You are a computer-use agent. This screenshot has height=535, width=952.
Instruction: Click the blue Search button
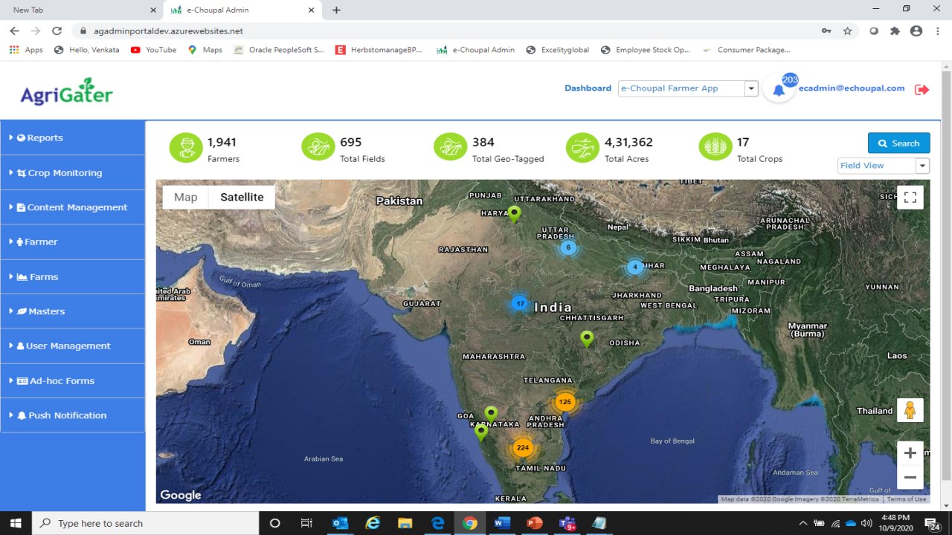click(x=898, y=143)
